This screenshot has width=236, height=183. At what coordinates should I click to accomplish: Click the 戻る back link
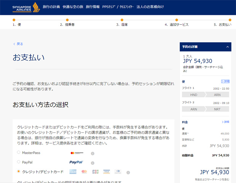[18, 44]
